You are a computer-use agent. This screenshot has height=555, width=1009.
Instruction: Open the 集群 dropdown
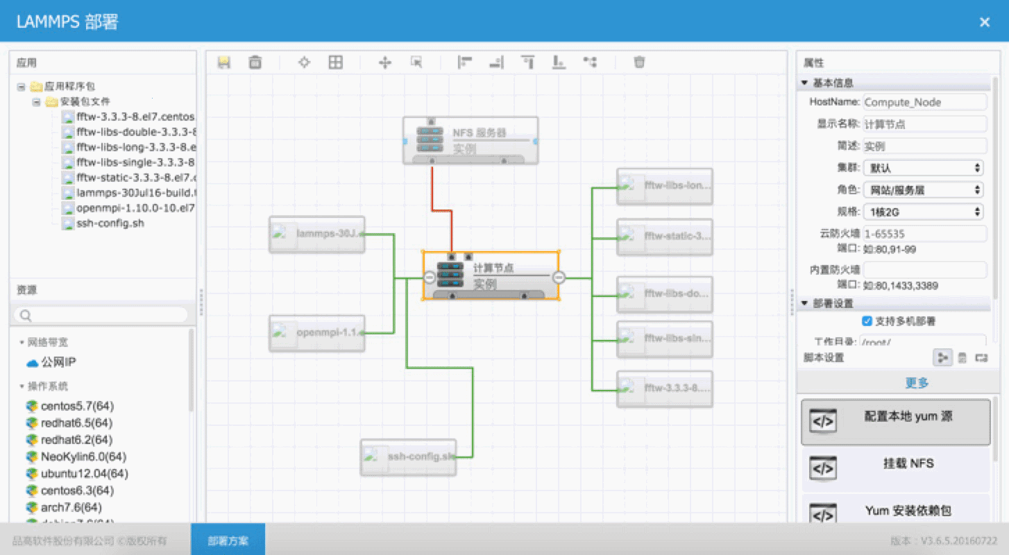pos(924,168)
